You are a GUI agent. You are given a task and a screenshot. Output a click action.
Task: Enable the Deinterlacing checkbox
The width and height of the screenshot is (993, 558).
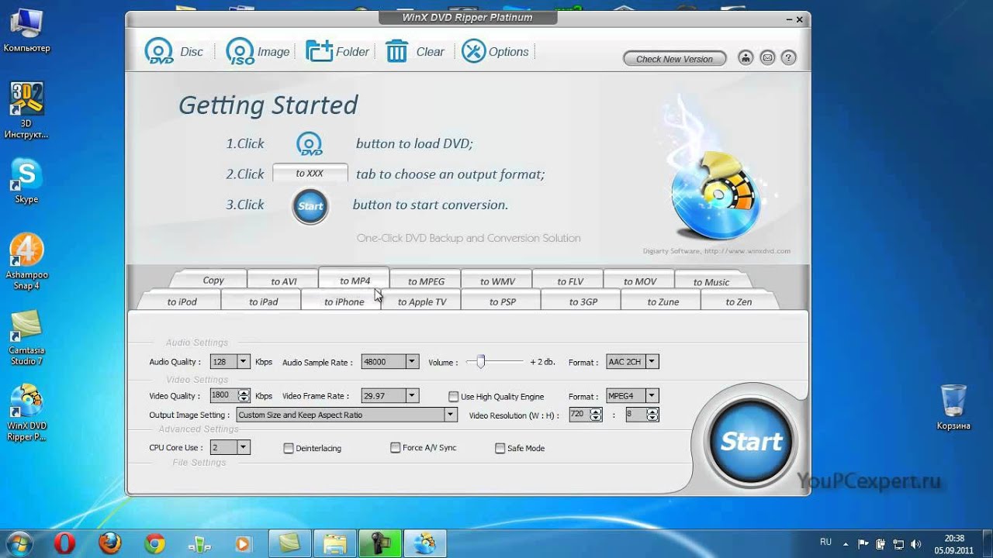pos(289,448)
